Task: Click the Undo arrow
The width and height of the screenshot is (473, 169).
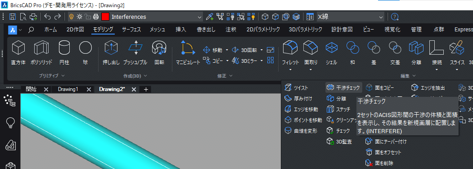Action: (x=47, y=17)
